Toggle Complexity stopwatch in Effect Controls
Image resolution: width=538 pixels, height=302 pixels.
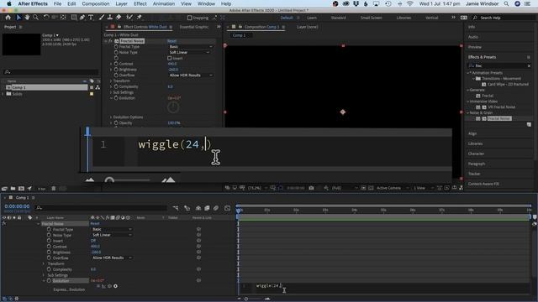pyautogui.click(x=116, y=86)
